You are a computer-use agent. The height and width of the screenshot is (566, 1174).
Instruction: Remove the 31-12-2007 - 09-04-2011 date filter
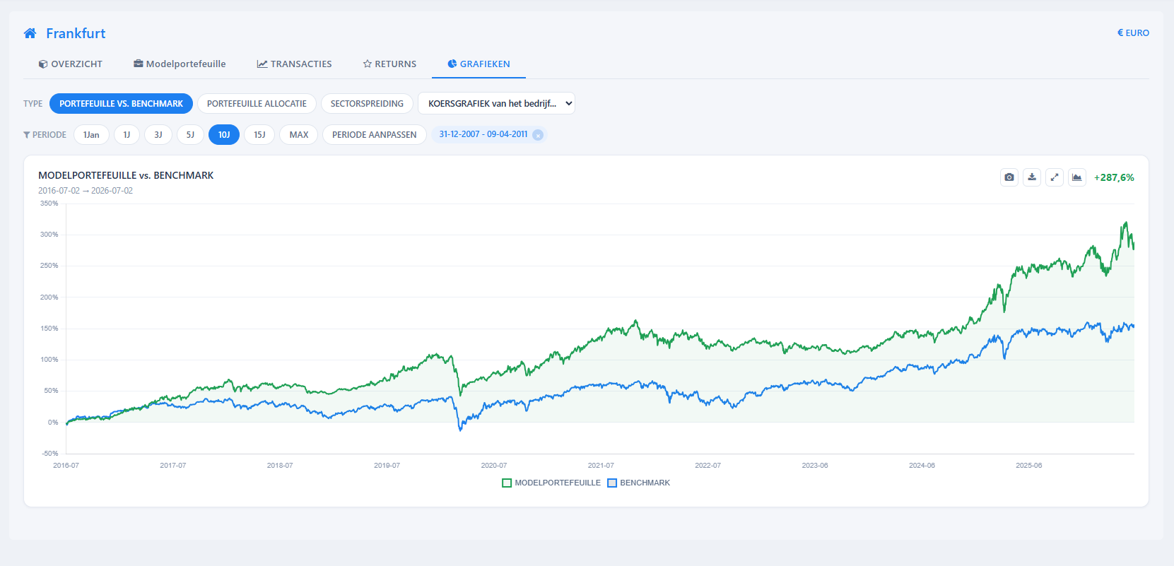tap(538, 135)
